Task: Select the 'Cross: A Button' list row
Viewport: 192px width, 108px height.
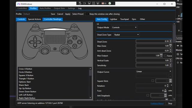Action: click(53, 69)
